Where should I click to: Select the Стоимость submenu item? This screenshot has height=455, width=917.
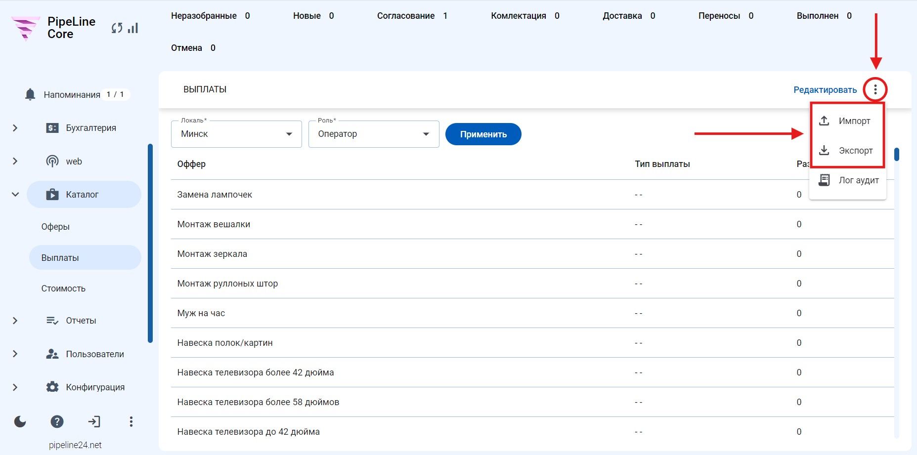click(x=63, y=289)
